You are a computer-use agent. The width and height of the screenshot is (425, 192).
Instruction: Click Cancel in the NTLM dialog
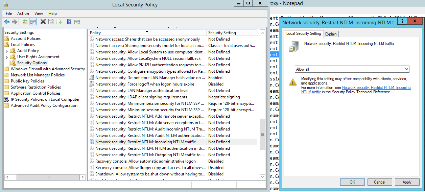point(380,182)
